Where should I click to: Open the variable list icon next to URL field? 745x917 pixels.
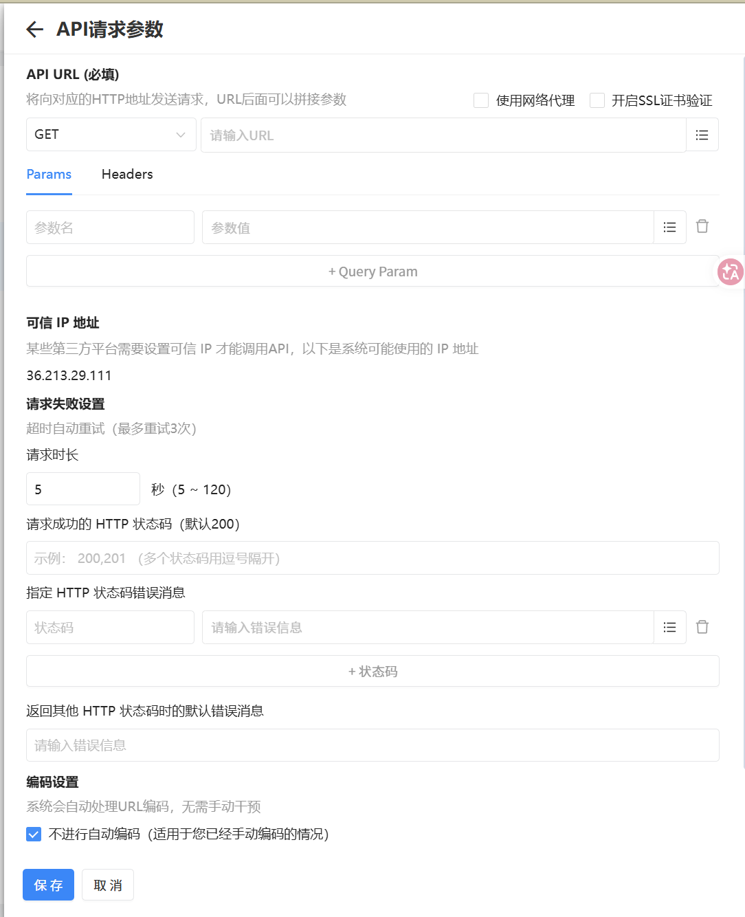click(x=702, y=135)
